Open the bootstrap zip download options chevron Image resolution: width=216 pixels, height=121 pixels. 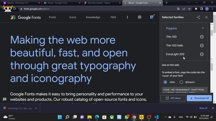(36, 108)
